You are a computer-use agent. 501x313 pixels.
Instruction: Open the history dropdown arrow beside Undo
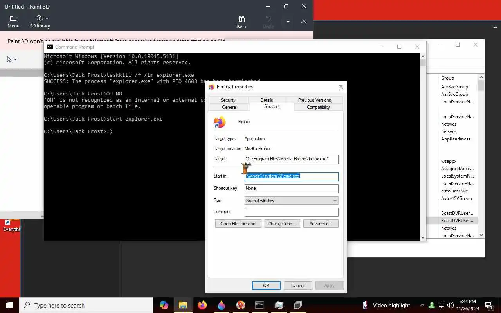click(288, 22)
